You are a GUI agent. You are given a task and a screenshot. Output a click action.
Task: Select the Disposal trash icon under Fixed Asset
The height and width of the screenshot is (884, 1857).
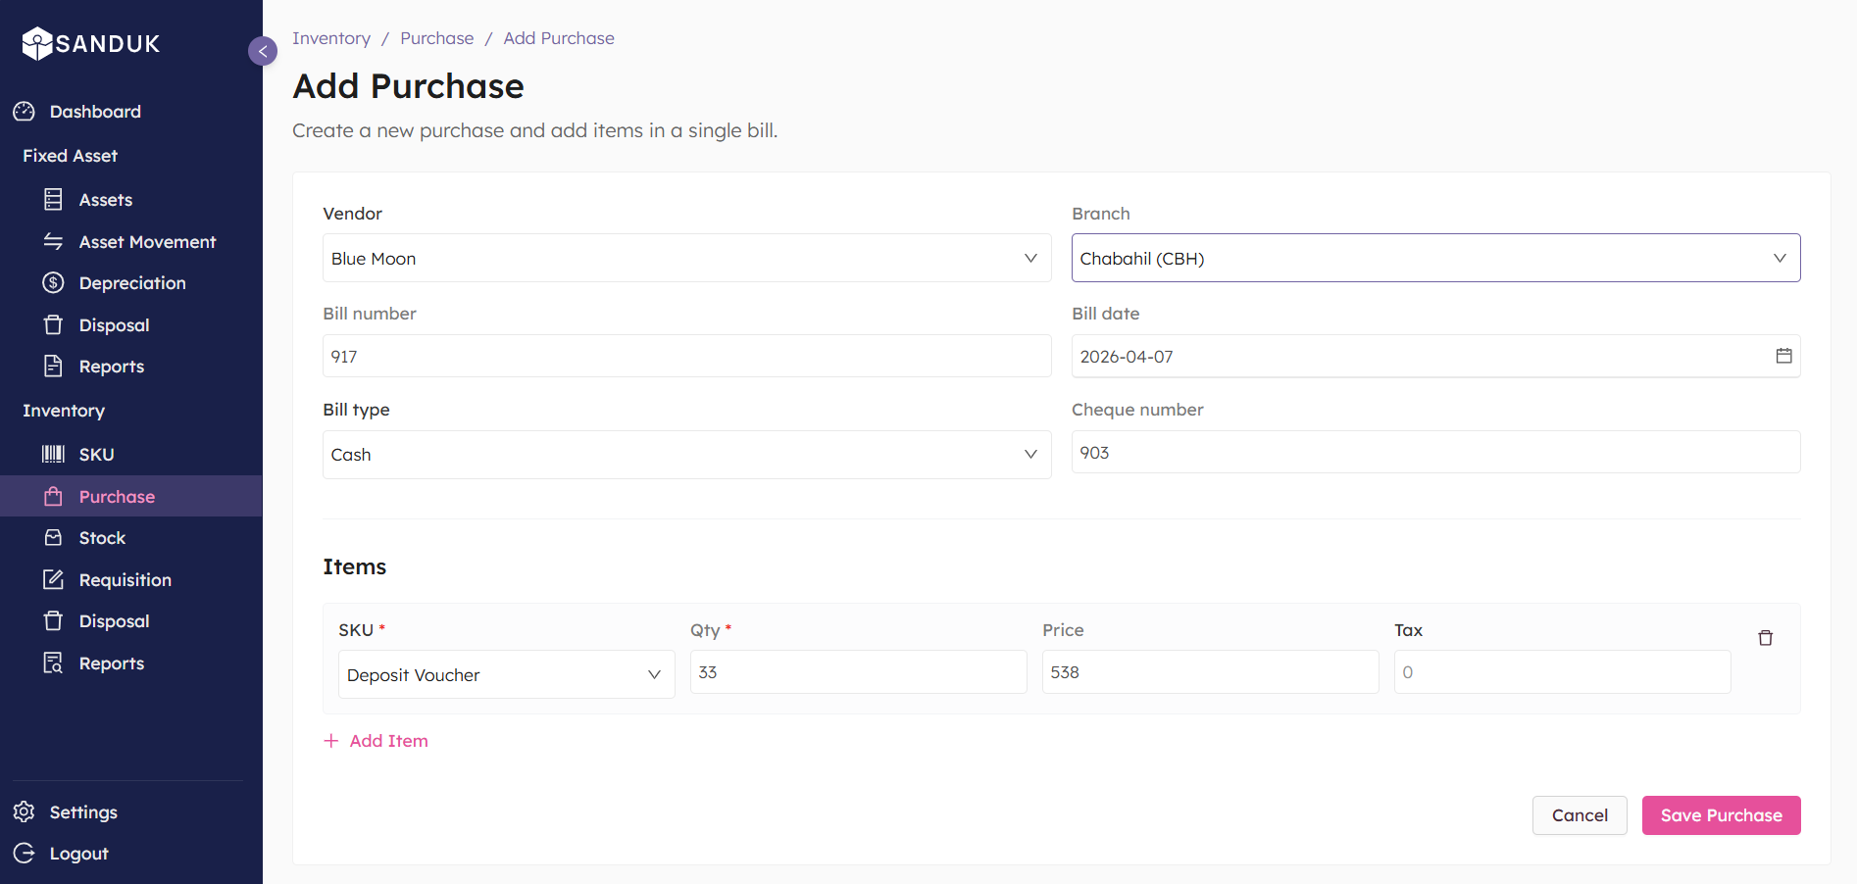54,324
